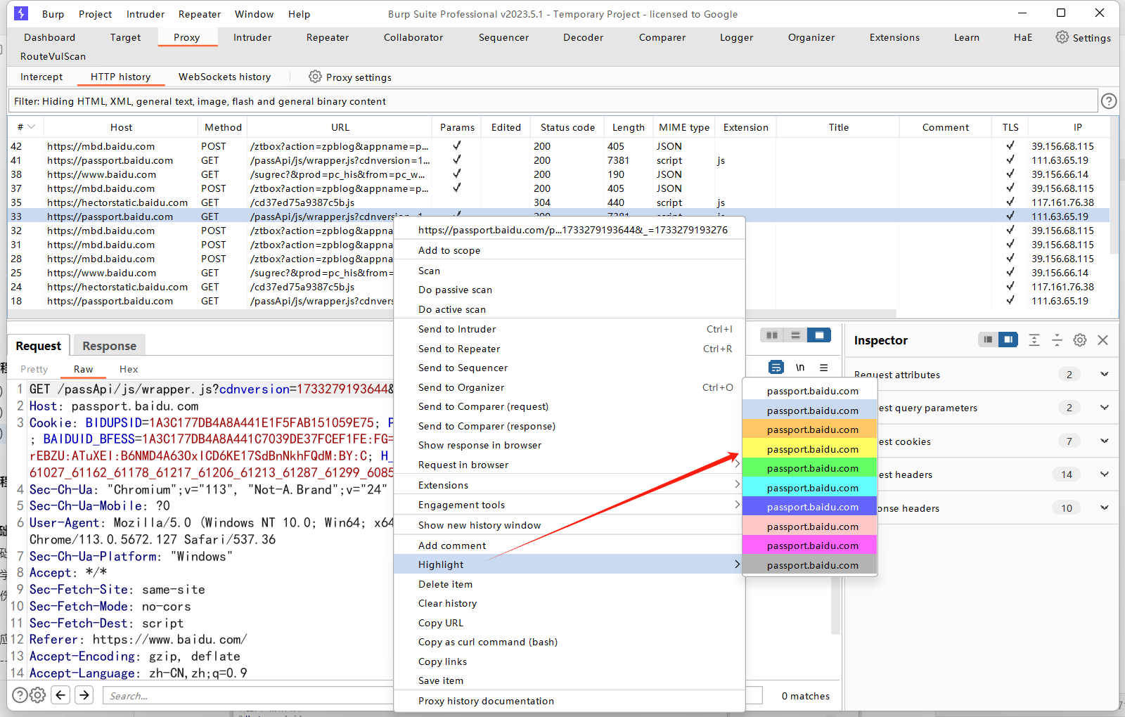
Task: Select Copy as curl command (bash)
Action: click(x=570, y=642)
